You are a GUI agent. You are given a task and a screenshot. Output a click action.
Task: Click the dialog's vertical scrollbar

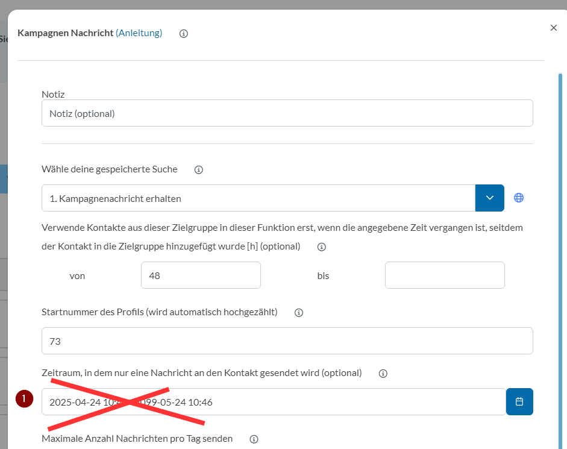pyautogui.click(x=560, y=241)
